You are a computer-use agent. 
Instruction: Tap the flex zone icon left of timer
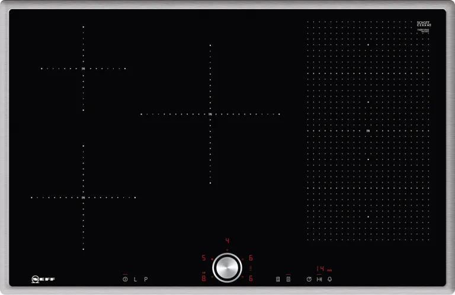[x=277, y=279]
